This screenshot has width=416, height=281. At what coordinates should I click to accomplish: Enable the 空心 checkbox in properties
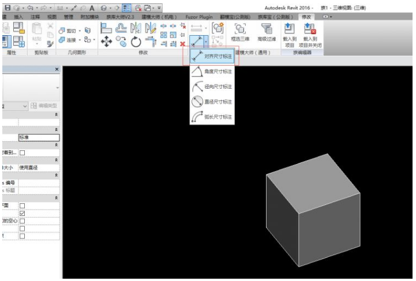[23, 221]
